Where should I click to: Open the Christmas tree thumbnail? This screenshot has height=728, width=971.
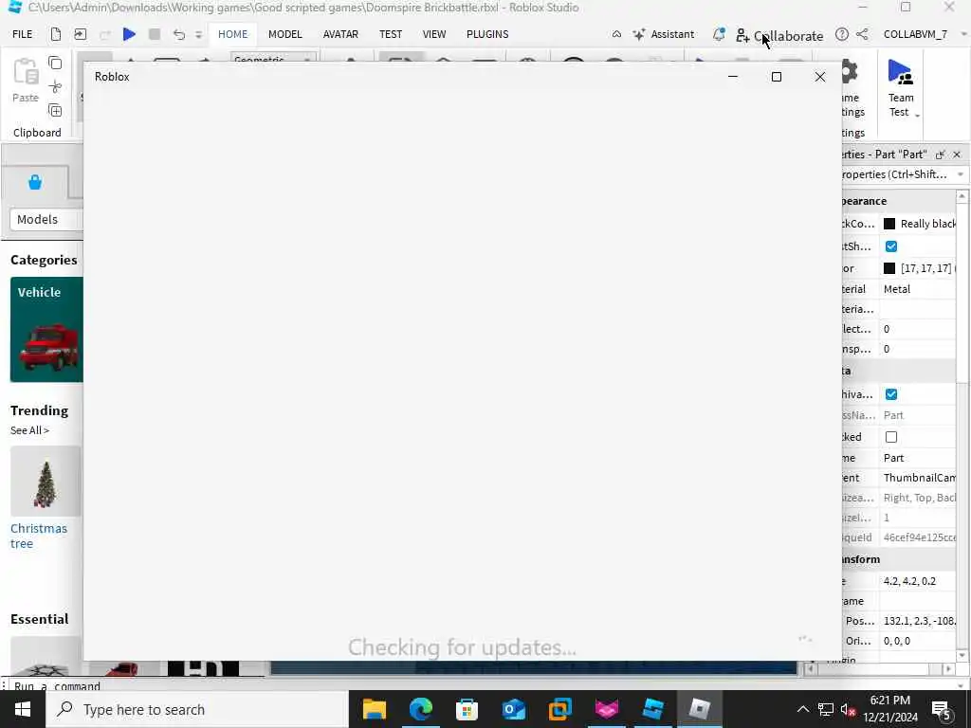tap(46, 481)
